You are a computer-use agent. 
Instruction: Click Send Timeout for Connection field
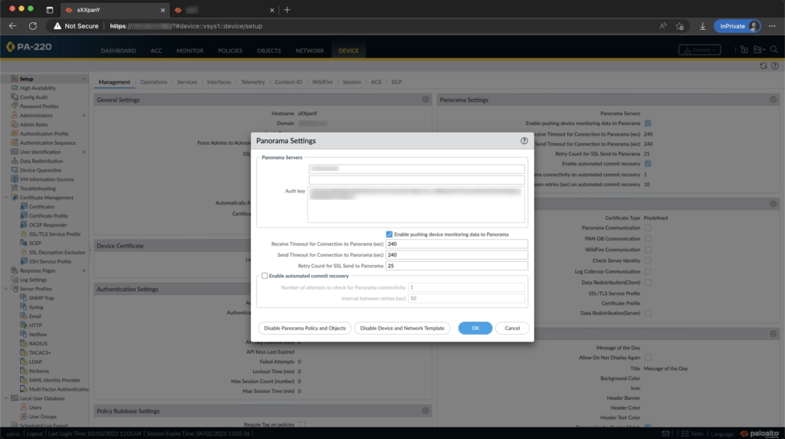click(x=457, y=255)
